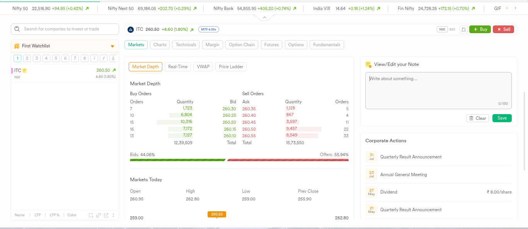Select the Price Ladder sub-tab
The width and height of the screenshot is (528, 229).
point(231,67)
